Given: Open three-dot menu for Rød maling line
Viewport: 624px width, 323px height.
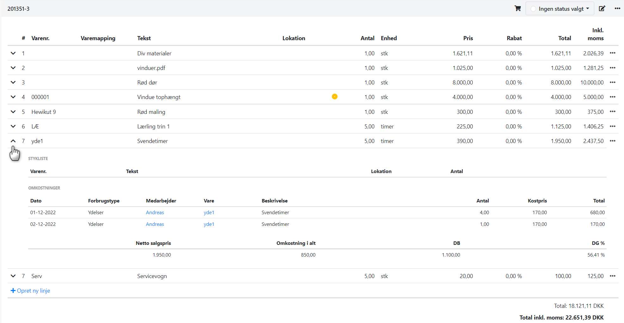Looking at the screenshot, I should click(x=613, y=112).
